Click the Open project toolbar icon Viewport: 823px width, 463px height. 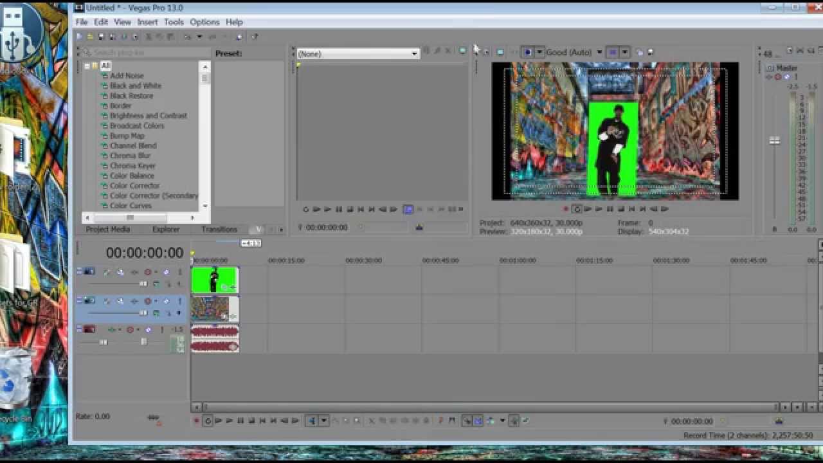coord(90,37)
